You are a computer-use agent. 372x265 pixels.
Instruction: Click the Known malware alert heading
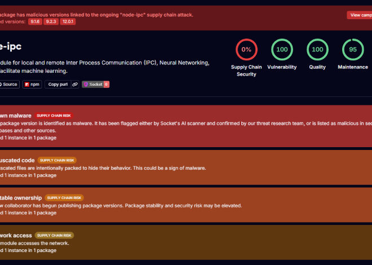tap(16, 116)
